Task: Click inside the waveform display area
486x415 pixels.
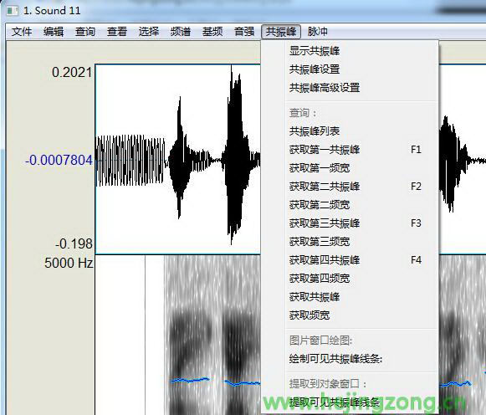Action: click(177, 160)
